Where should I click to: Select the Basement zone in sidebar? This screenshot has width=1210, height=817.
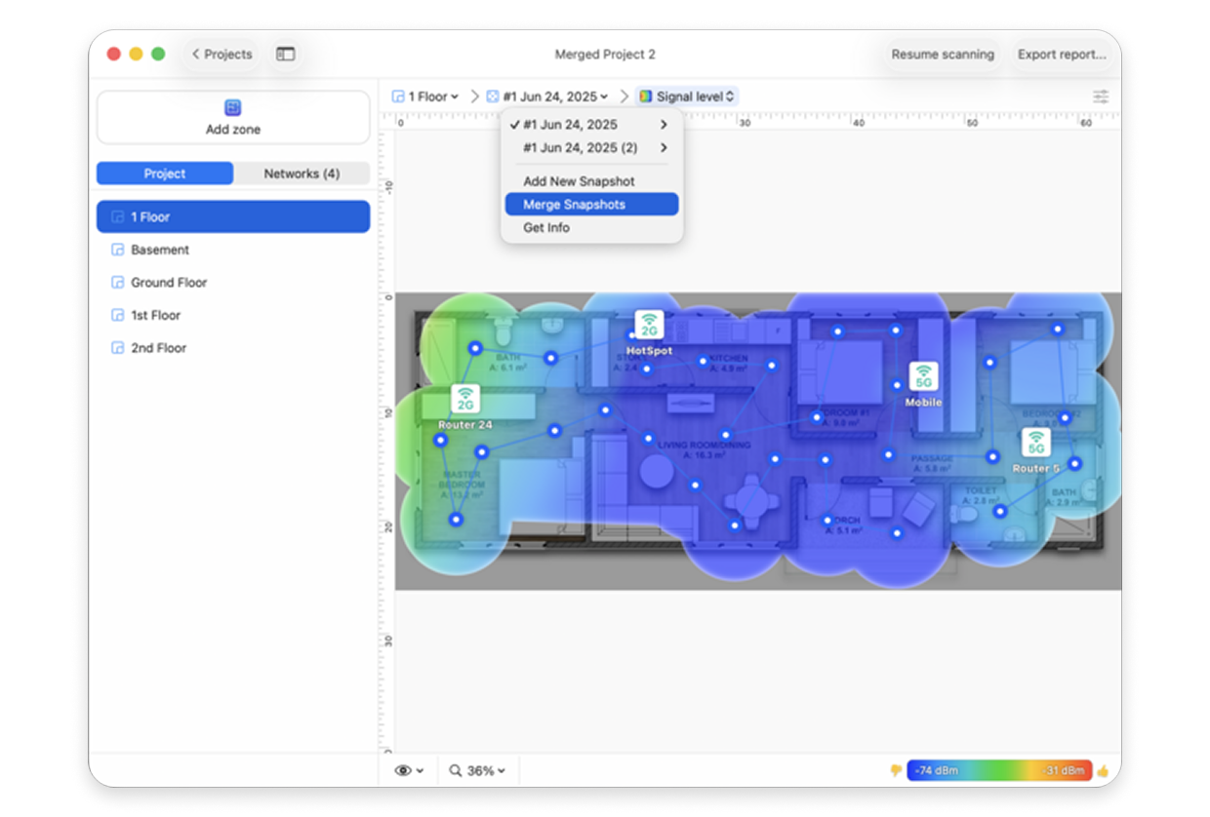pyautogui.click(x=233, y=250)
